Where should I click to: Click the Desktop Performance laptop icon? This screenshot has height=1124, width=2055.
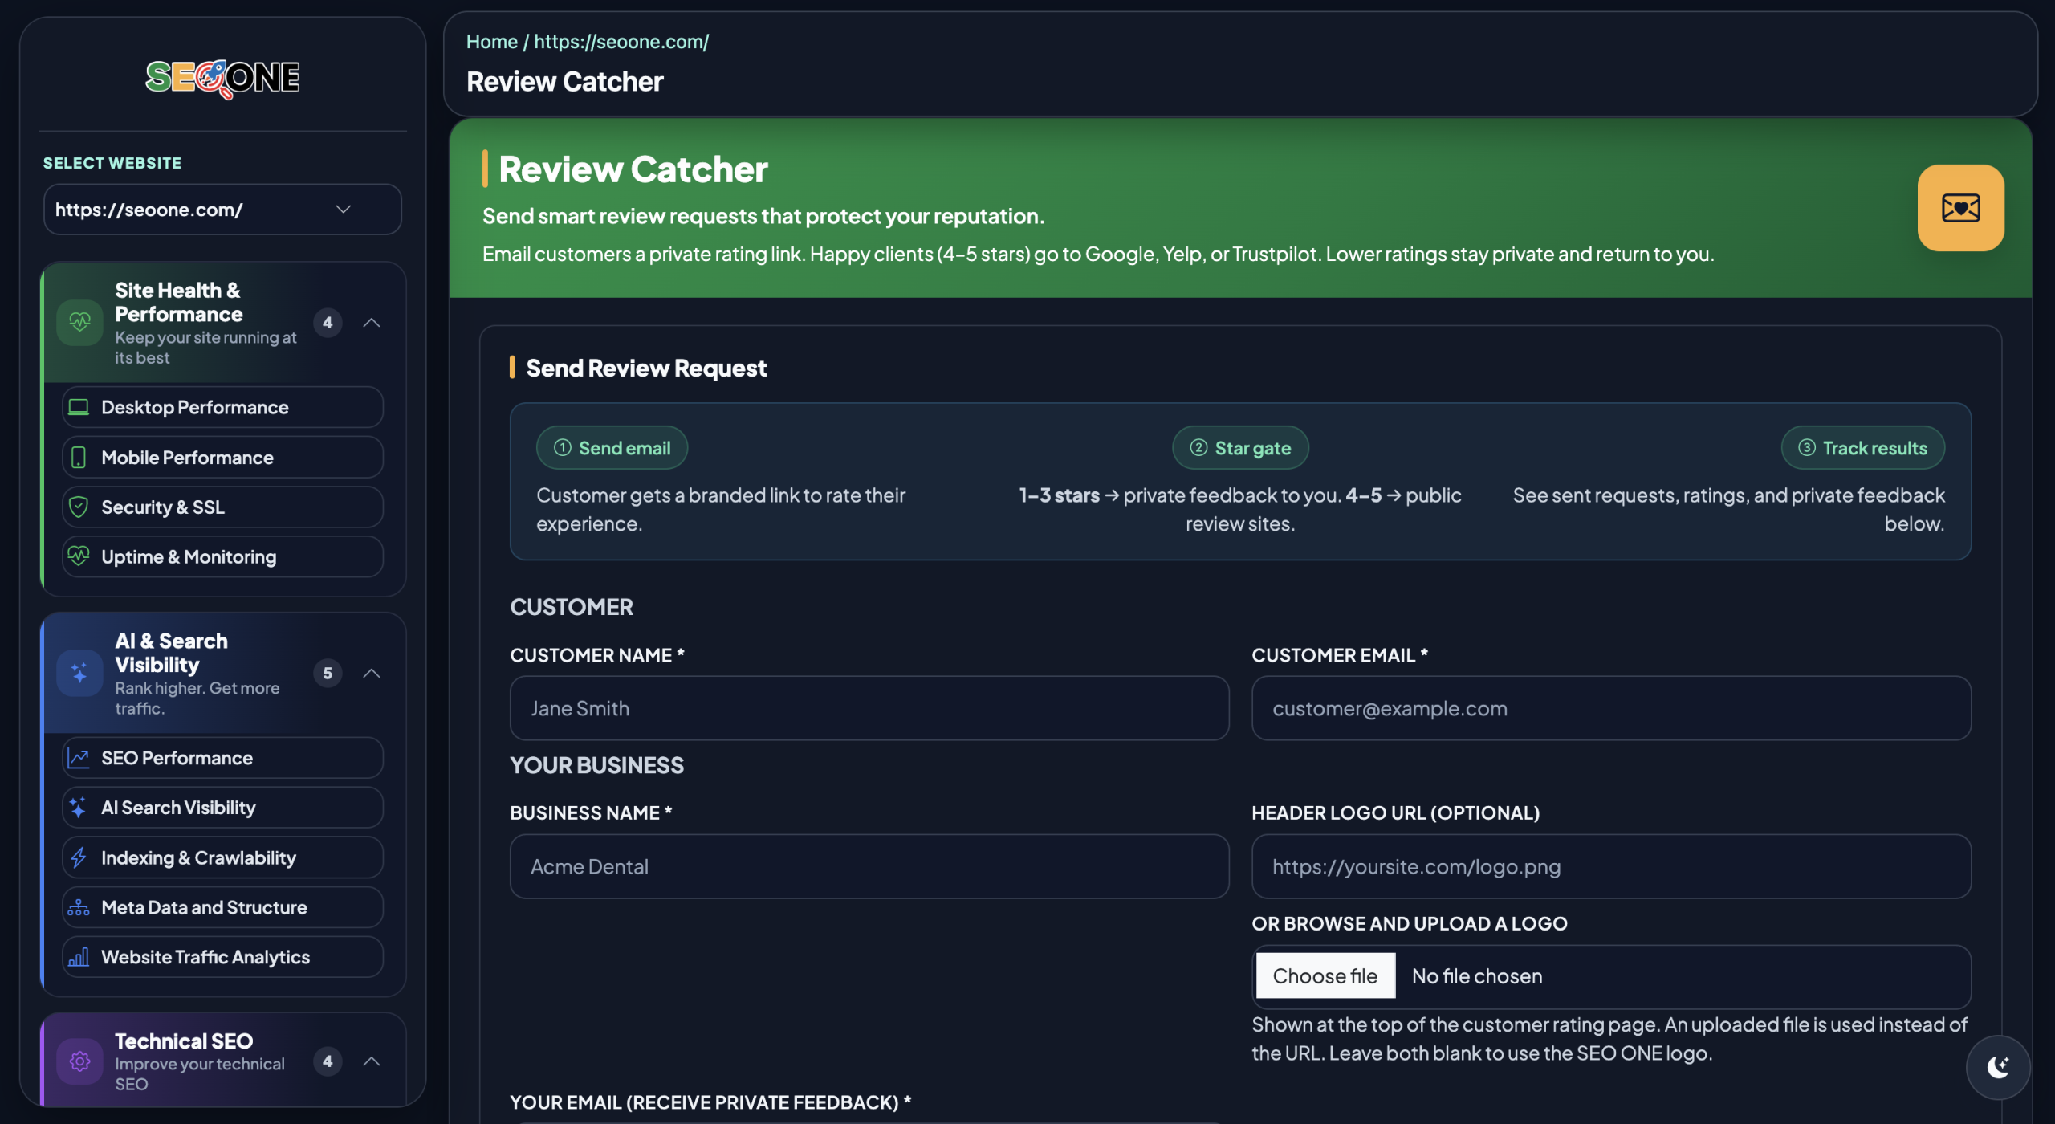point(79,407)
